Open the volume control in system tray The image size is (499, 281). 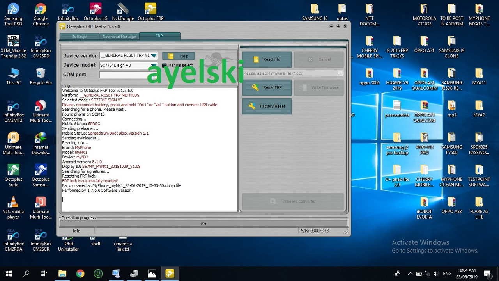436,274
